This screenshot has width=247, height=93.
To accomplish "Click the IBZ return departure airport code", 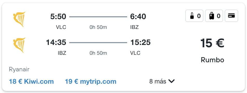I will [62, 53].
